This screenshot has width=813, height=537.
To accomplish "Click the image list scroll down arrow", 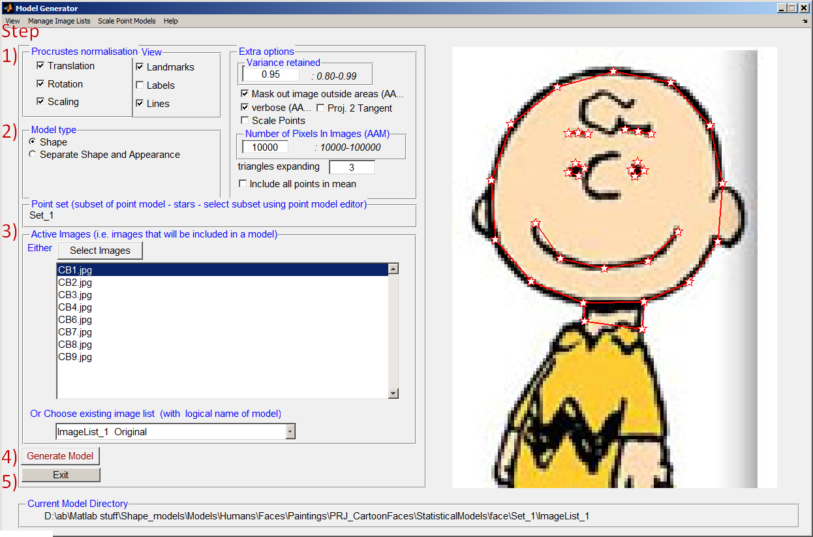I will [x=393, y=393].
